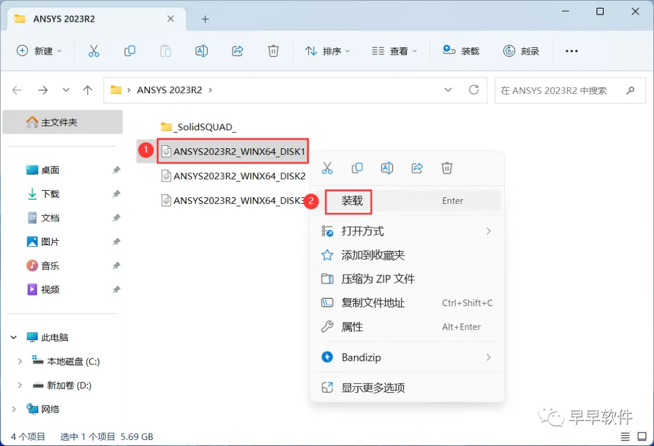Open the recent locations chevron dropdown
654x446 pixels.
pos(66,90)
